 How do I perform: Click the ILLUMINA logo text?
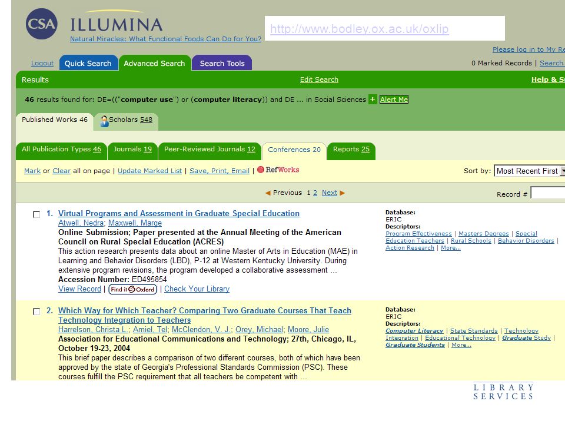point(117,25)
